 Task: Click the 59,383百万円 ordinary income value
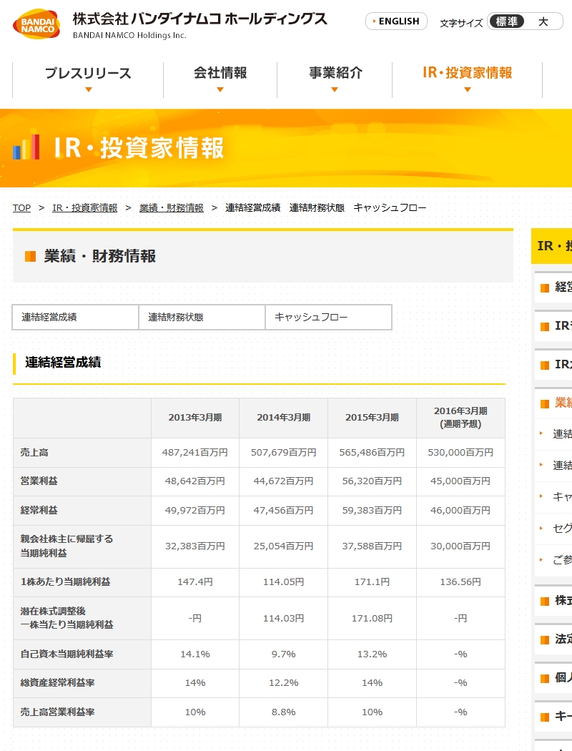[373, 511]
